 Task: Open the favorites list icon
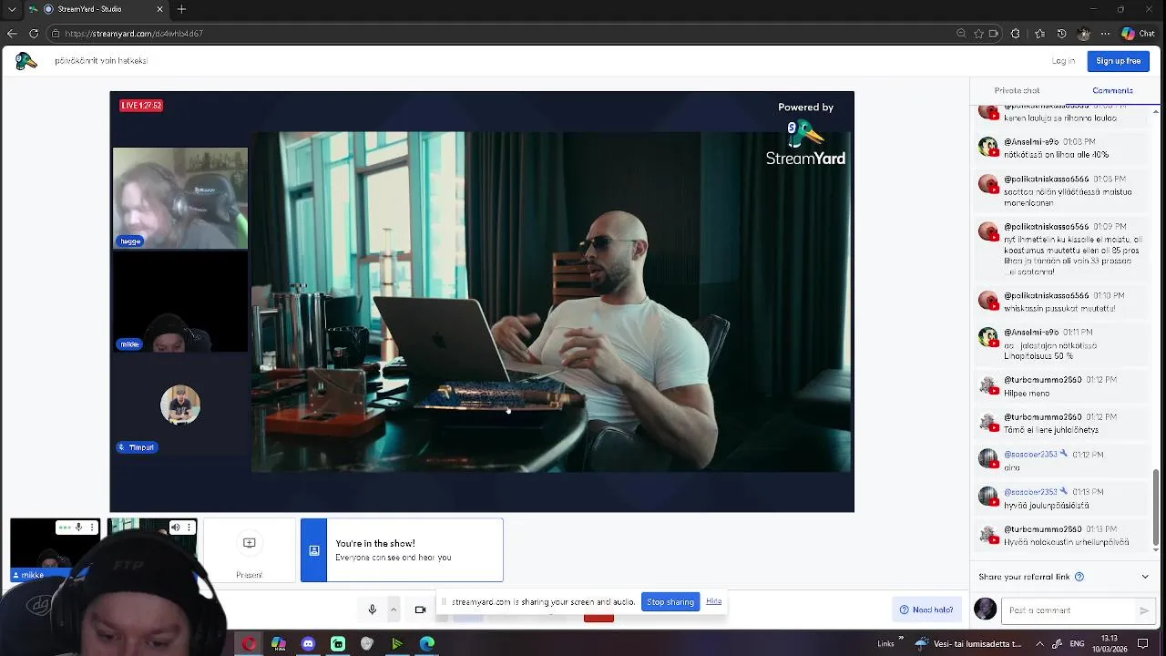coord(1040,34)
